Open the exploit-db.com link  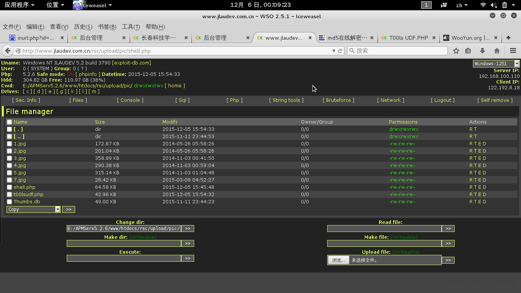click(x=132, y=63)
